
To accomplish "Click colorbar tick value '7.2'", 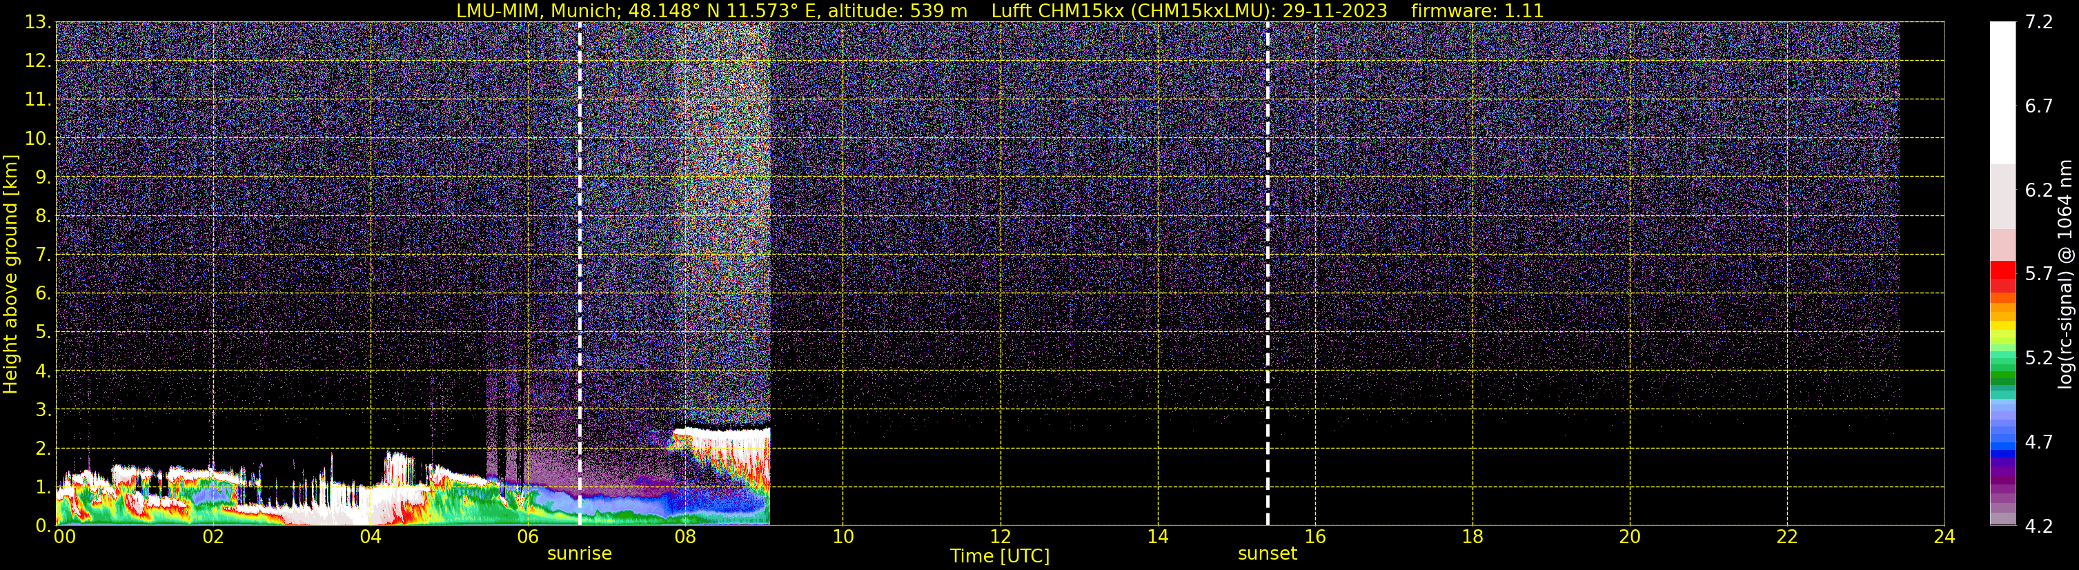I will coord(2039,22).
